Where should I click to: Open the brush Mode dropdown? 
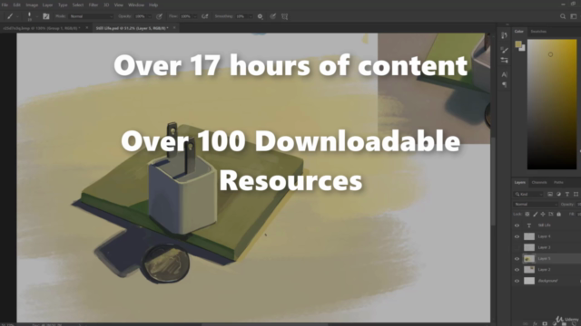[91, 16]
